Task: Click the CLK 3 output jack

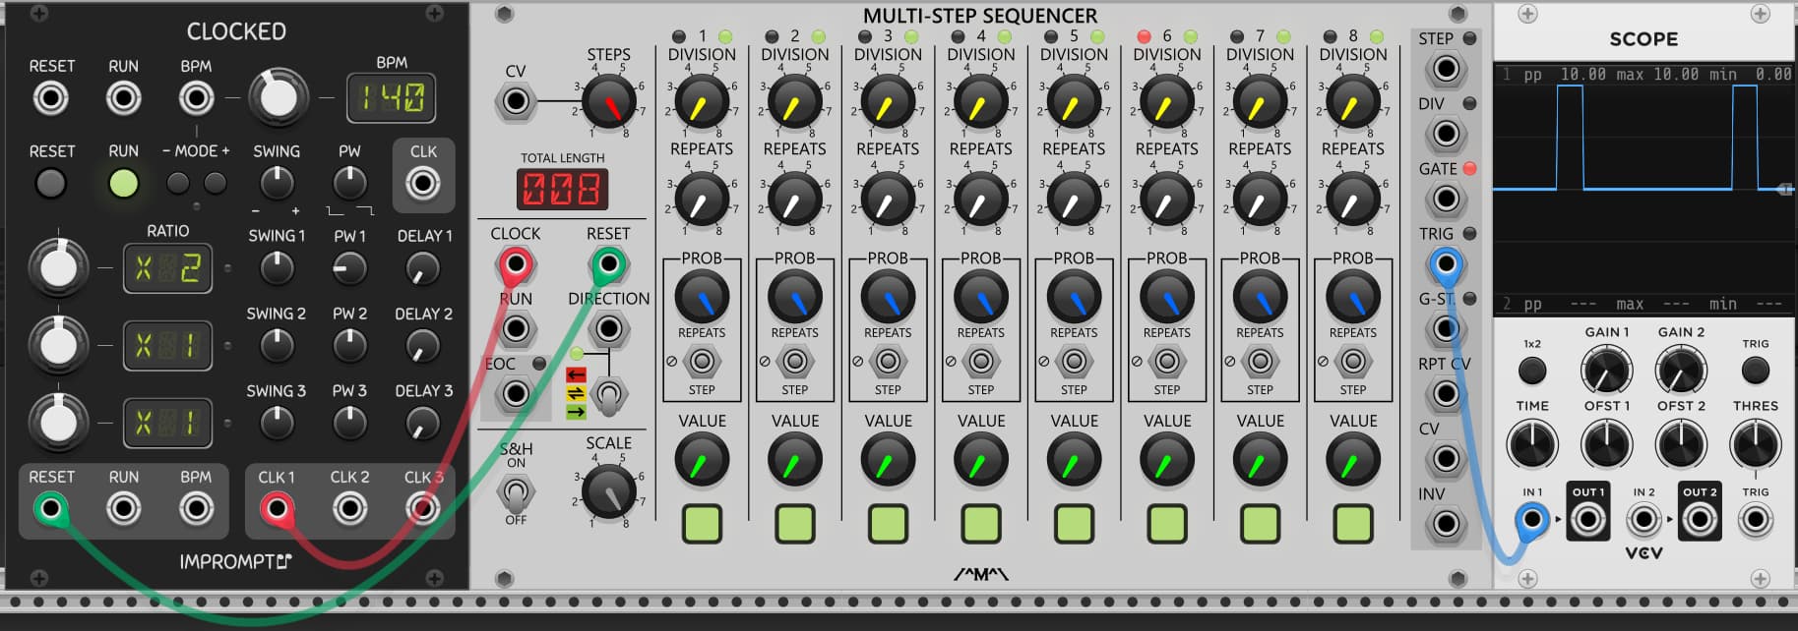Action: click(x=423, y=508)
